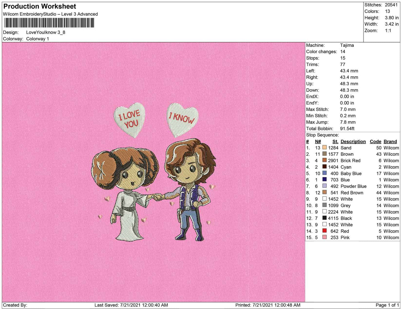402x309 pixels.
Task: Select the 'Code' column header
Action: [x=376, y=141]
